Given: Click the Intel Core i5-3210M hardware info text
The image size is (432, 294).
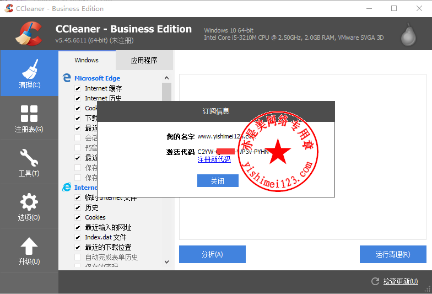Looking at the screenshot, I should point(294,38).
